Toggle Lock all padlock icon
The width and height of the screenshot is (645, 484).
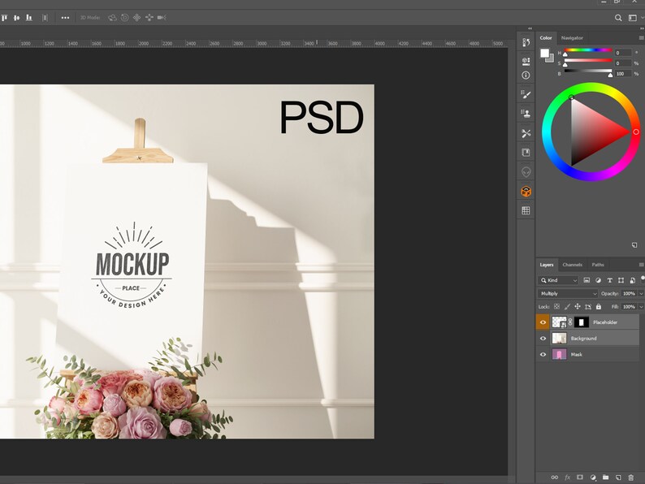[x=599, y=307]
